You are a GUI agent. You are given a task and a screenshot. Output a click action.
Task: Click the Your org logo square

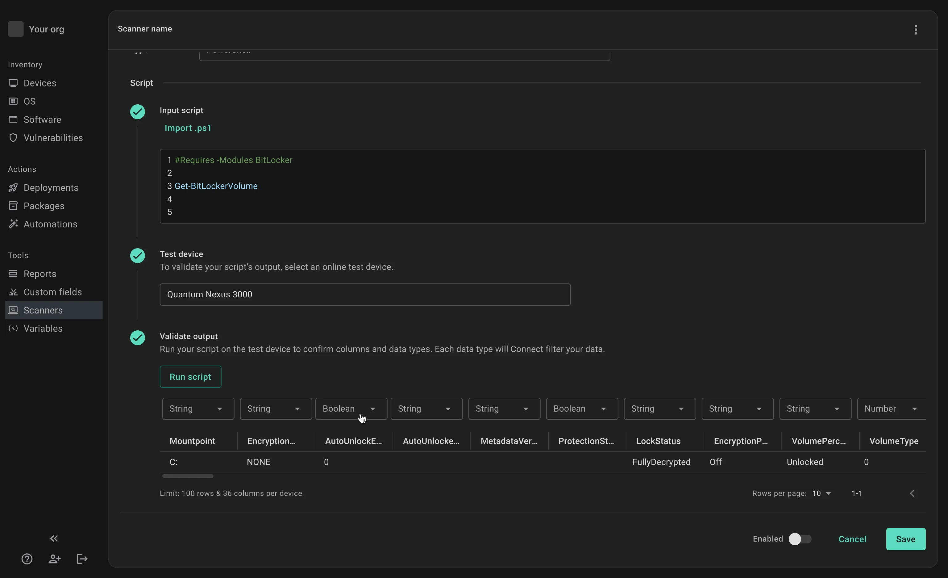[x=16, y=29]
